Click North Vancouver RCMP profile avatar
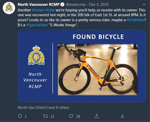Image resolution: width=150 pixels, height=122 pixels. coord(9,8)
